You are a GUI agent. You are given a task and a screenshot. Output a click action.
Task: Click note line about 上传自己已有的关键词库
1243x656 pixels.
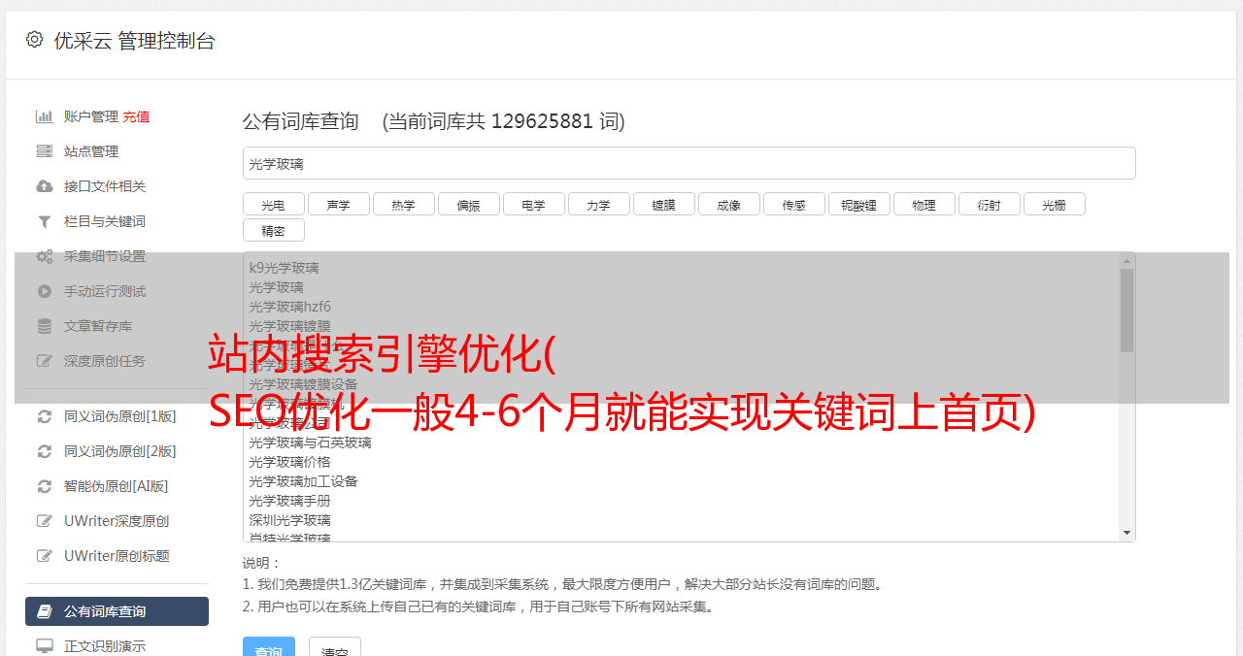point(479,607)
